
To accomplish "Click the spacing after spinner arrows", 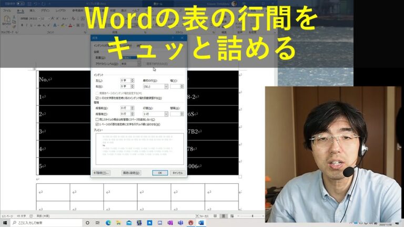I will (x=132, y=113).
